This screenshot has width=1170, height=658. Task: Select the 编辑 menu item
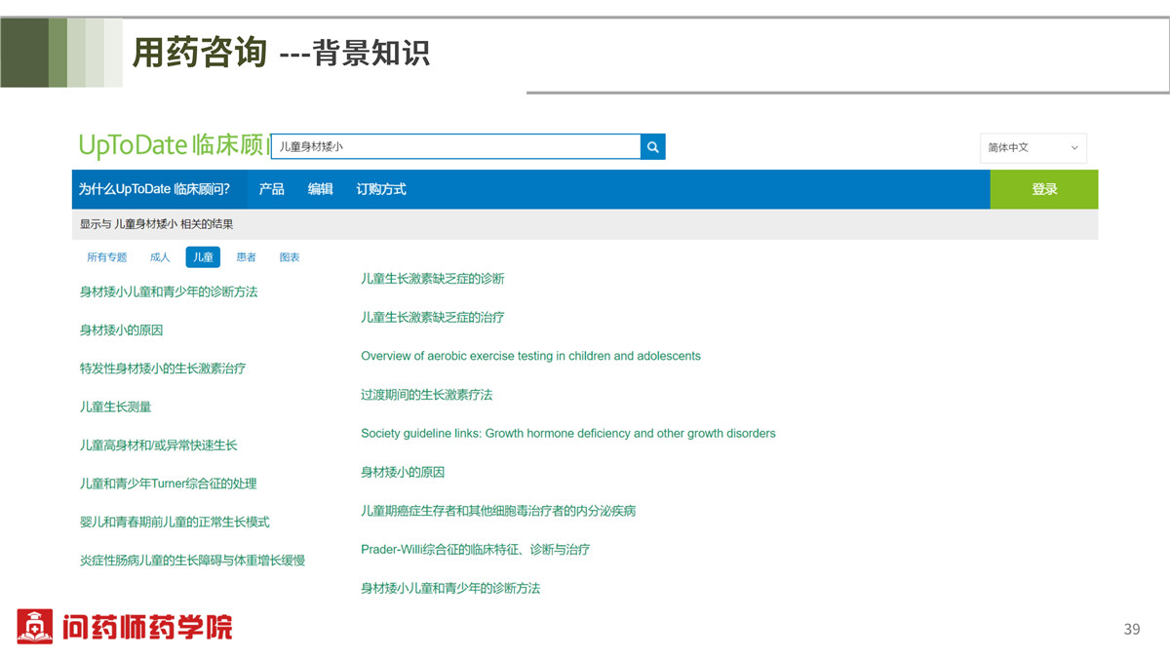coord(320,189)
